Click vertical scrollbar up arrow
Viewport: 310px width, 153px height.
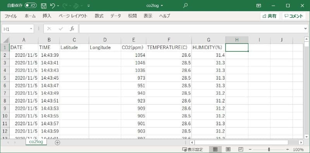[307, 39]
